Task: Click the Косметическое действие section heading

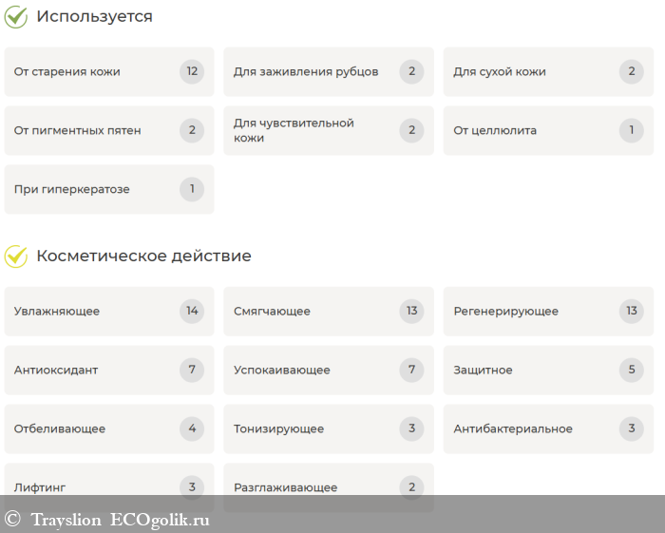Action: click(143, 257)
